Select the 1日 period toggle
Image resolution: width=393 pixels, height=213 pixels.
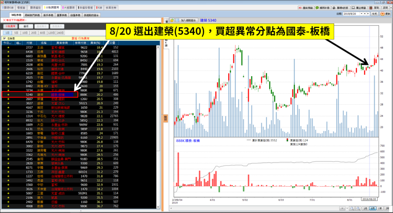click(x=7, y=33)
